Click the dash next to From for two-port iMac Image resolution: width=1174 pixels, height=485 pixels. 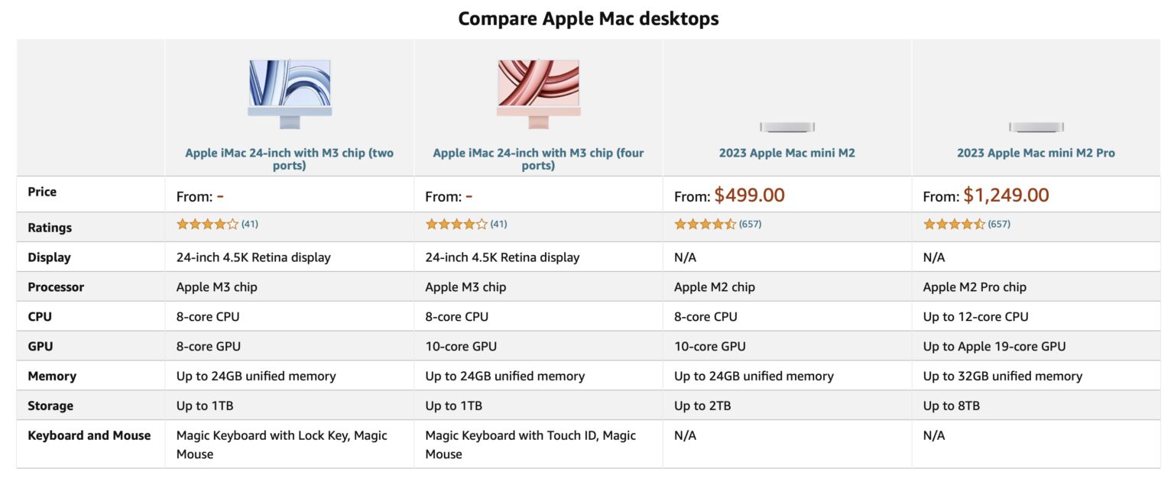coord(219,196)
